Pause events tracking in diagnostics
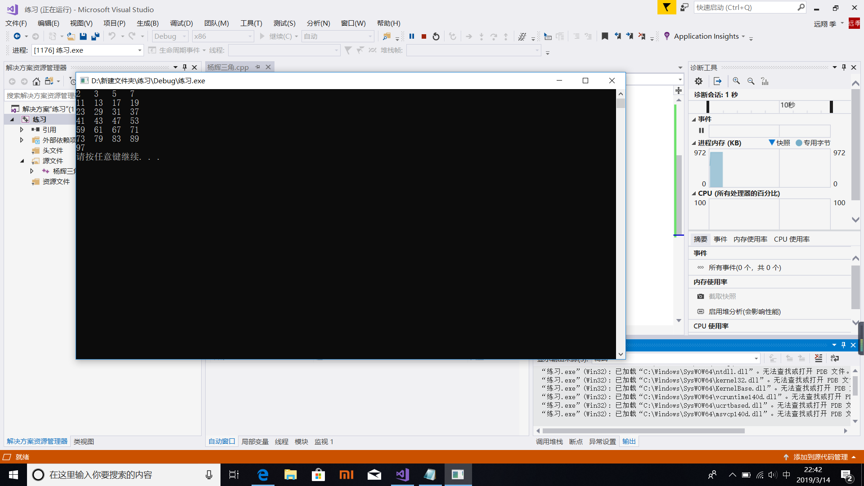Screen dimensions: 864x486 click(701, 130)
